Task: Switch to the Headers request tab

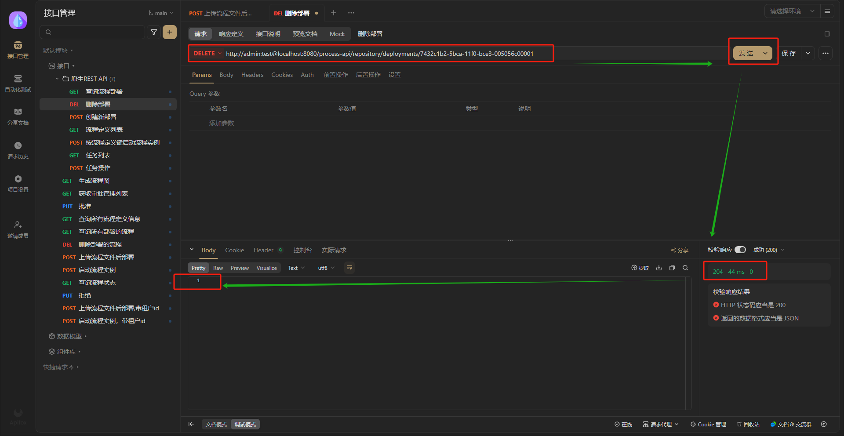Action: [252, 75]
